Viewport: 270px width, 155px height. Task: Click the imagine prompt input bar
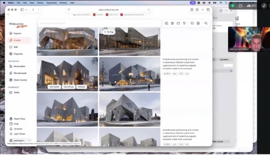pos(99,23)
